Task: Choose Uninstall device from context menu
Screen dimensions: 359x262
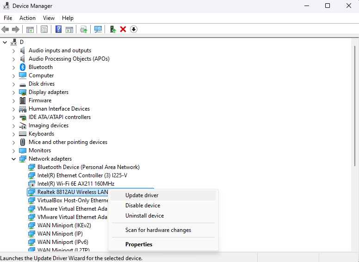Action: pos(163,216)
